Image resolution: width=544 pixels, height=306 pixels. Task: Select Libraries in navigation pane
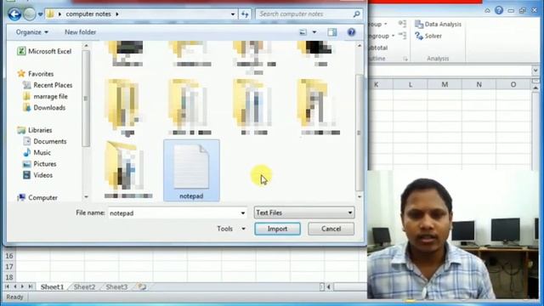point(35,130)
